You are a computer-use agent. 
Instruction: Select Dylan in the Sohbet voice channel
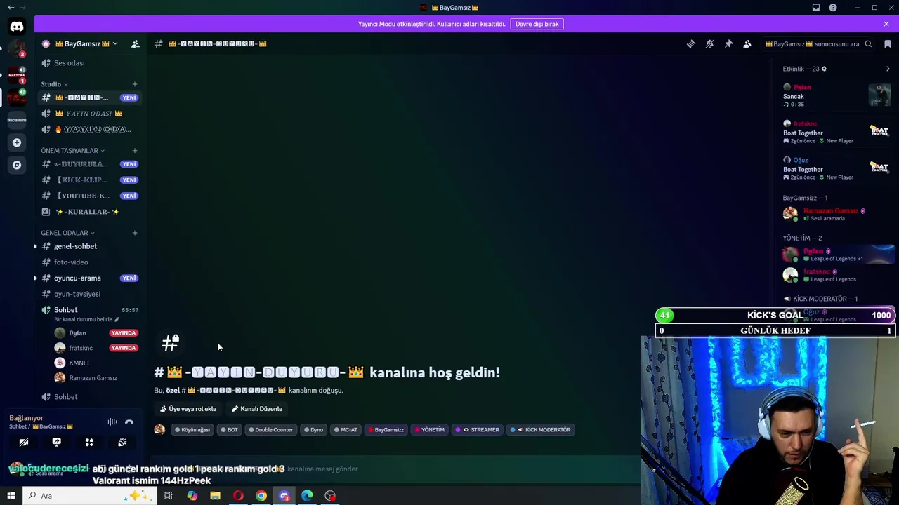(x=96, y=333)
